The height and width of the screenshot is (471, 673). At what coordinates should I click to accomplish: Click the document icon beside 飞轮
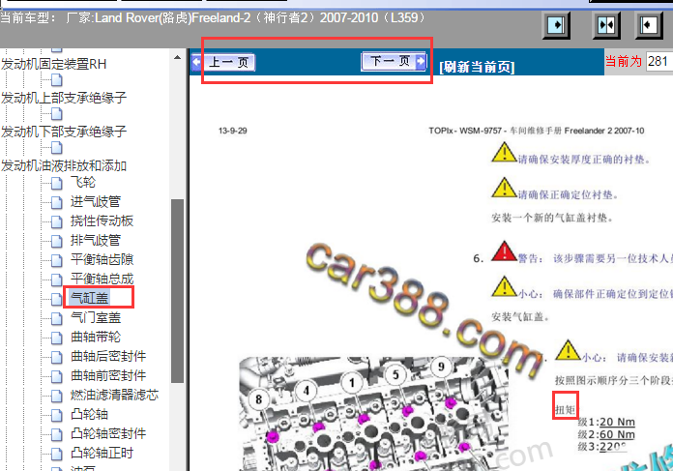[x=57, y=184]
